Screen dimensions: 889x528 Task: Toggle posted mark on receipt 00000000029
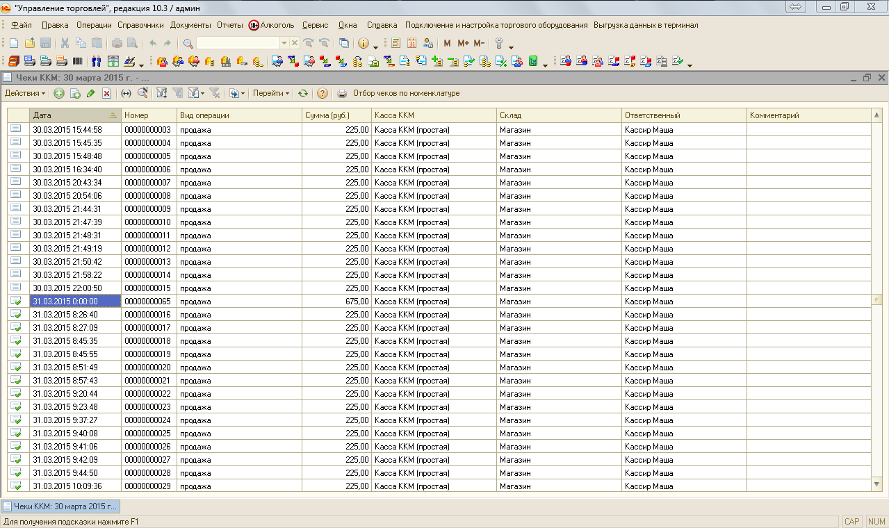pos(15,486)
